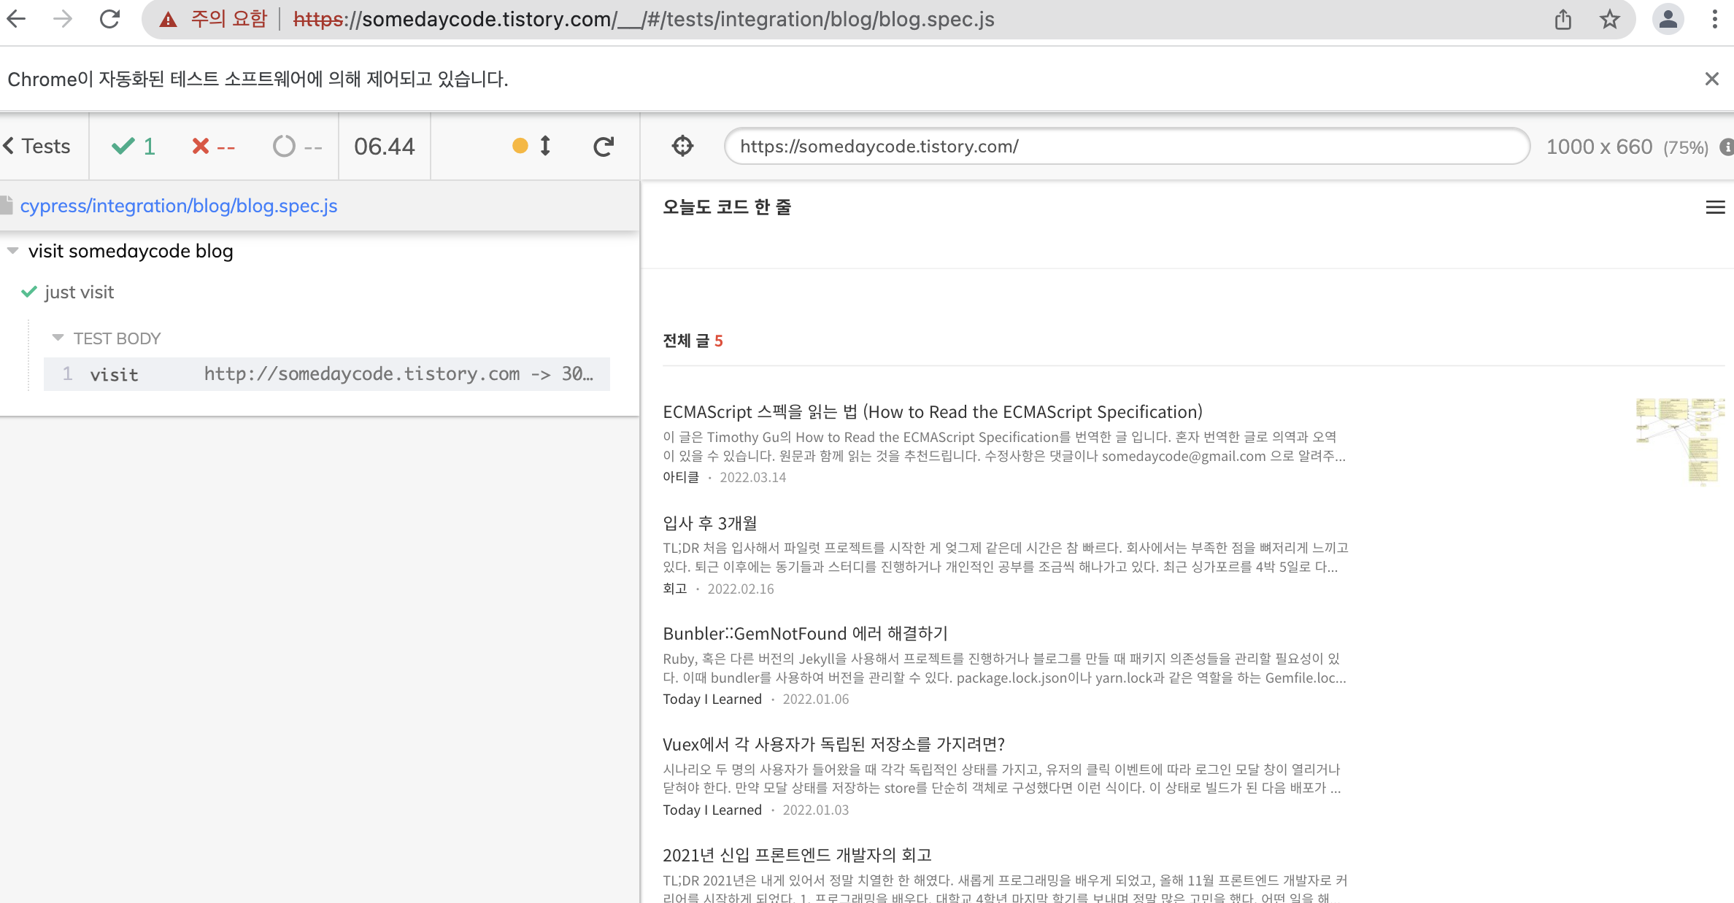Open blog hamburger menu icon
The height and width of the screenshot is (903, 1734).
click(x=1715, y=208)
